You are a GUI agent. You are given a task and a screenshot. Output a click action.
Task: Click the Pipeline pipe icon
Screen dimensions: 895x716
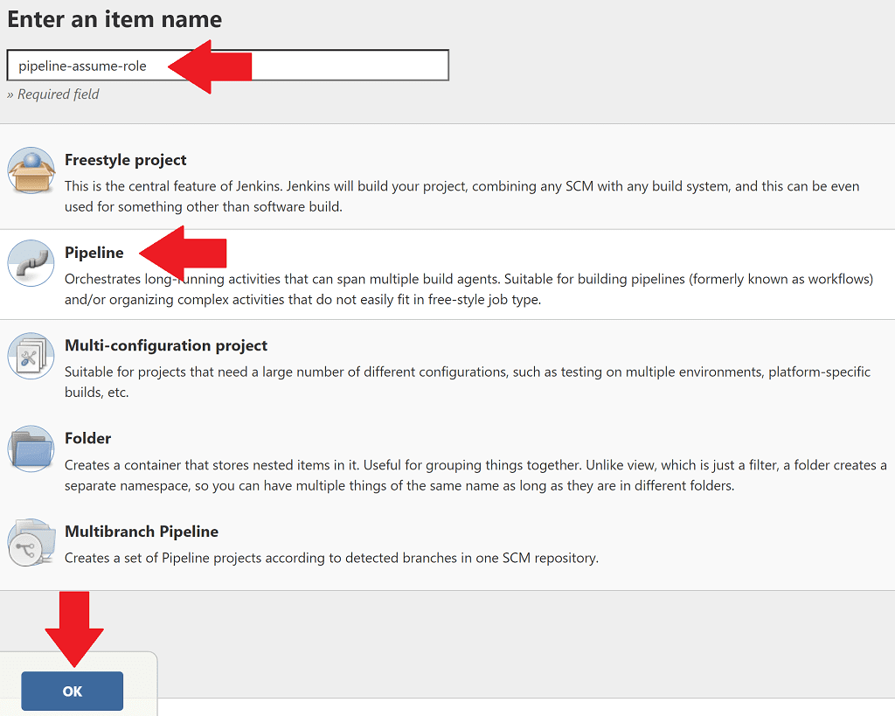click(31, 262)
